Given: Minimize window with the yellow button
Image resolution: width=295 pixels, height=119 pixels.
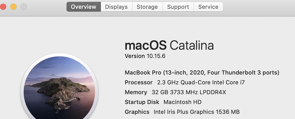Looking at the screenshot, I should point(13,7).
